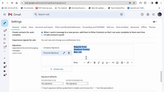The width and height of the screenshot is (164, 92).
Task: Click the Gmail logo
Action: (x=15, y=14)
